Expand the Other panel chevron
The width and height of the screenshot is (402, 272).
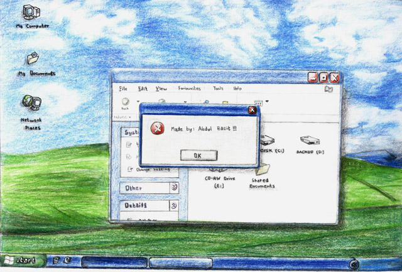[174, 187]
